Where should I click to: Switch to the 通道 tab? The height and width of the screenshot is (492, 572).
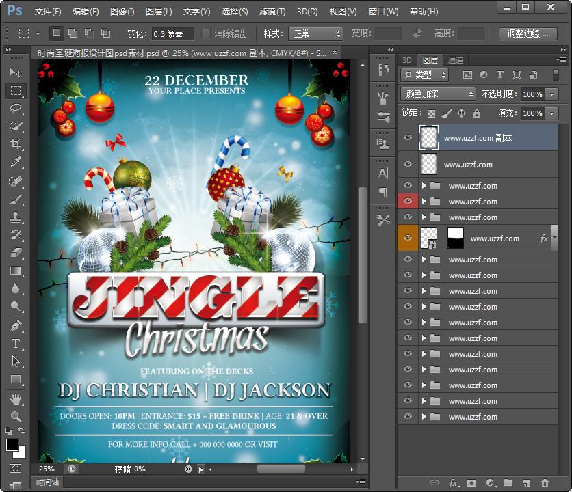[456, 60]
